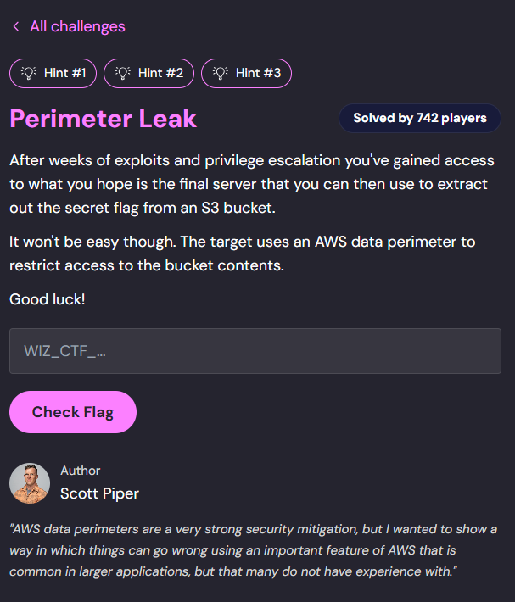Reveal Hint #1 via its text label
Viewport: 515px width, 602px height.
click(65, 73)
